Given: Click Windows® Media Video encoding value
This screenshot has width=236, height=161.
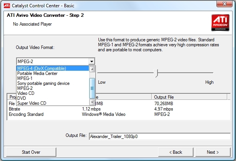Looking at the screenshot, I should point(104,114).
